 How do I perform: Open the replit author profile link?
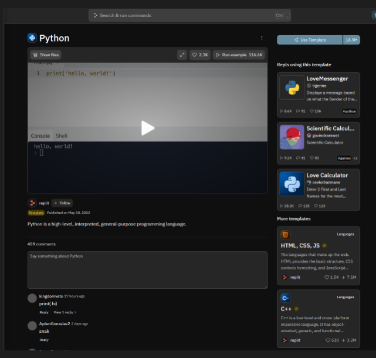[x=44, y=203]
